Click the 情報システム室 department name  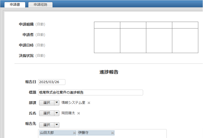click(73, 103)
